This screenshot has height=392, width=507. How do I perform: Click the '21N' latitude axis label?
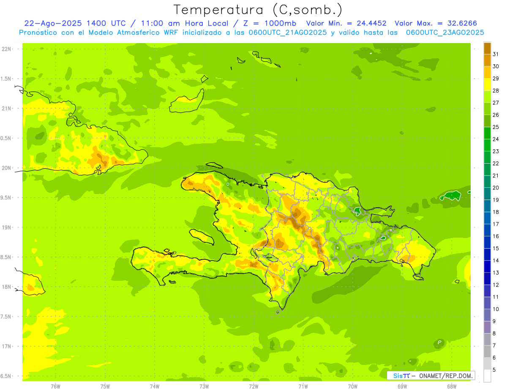tap(6, 109)
